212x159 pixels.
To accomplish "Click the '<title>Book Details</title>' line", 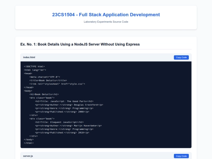I will pos(48,80).
